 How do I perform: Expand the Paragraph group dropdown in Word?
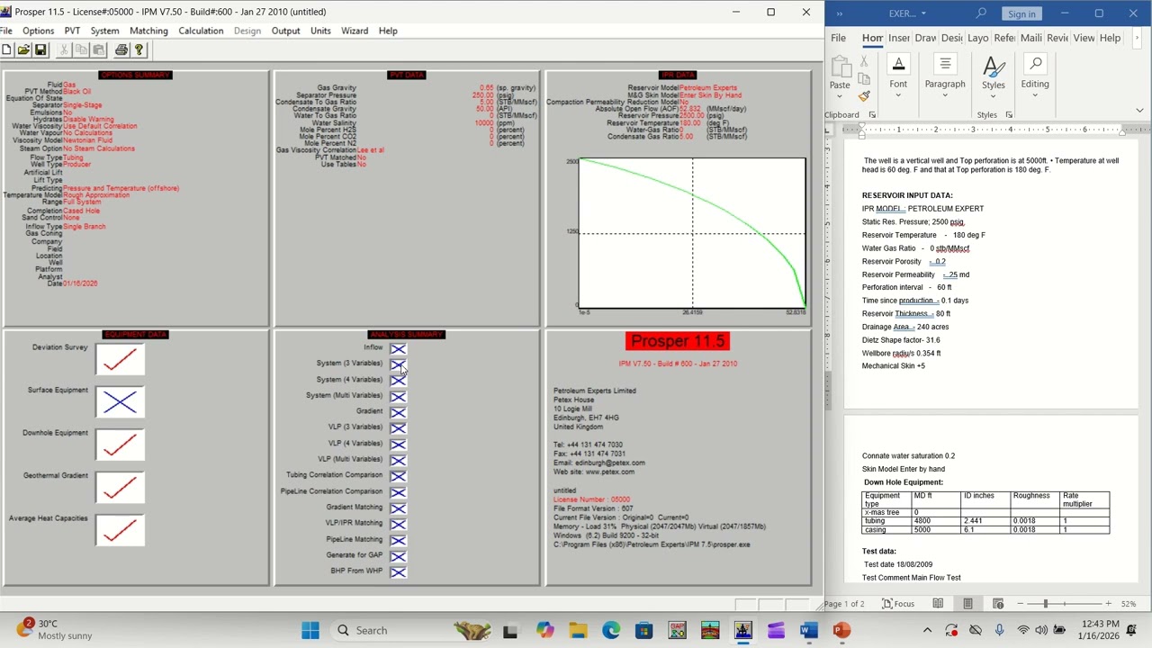[945, 94]
